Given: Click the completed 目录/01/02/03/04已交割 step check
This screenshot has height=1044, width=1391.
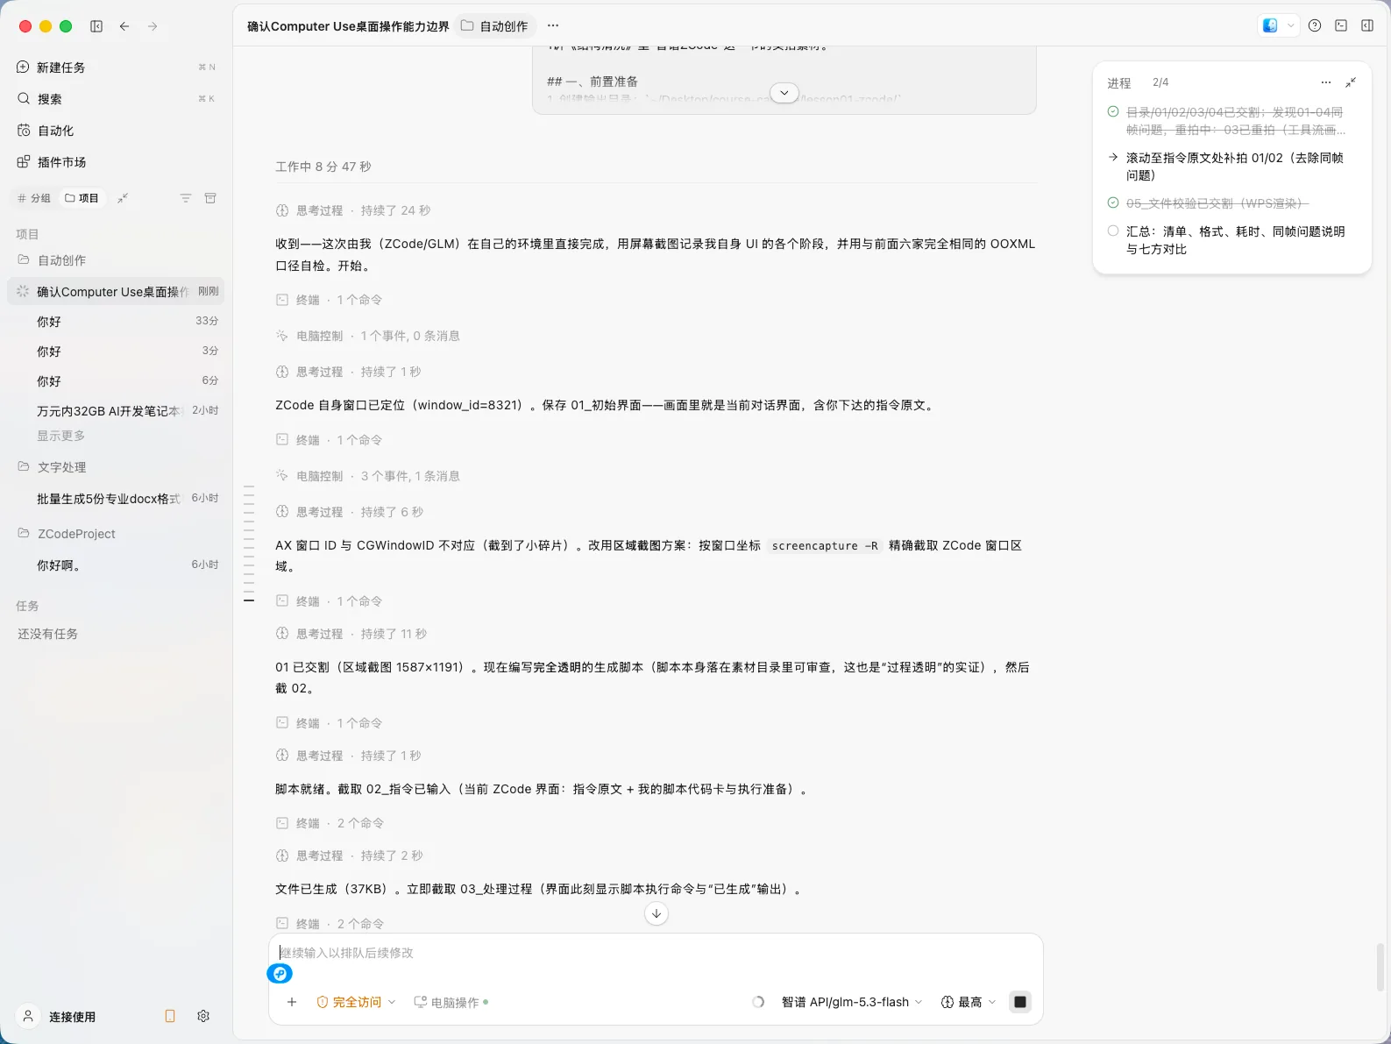Looking at the screenshot, I should point(1113,112).
